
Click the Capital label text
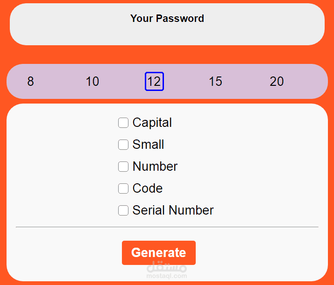(152, 123)
